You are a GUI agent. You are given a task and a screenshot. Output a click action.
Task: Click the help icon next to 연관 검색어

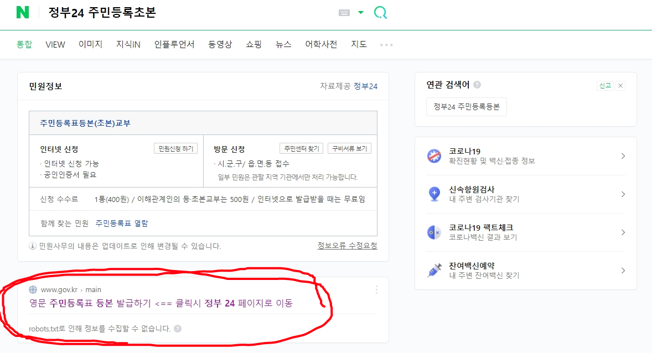[x=477, y=85]
